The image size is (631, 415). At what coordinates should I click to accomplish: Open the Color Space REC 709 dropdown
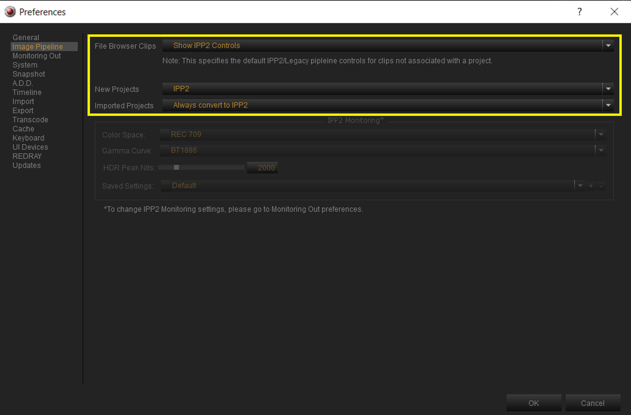pyautogui.click(x=383, y=134)
